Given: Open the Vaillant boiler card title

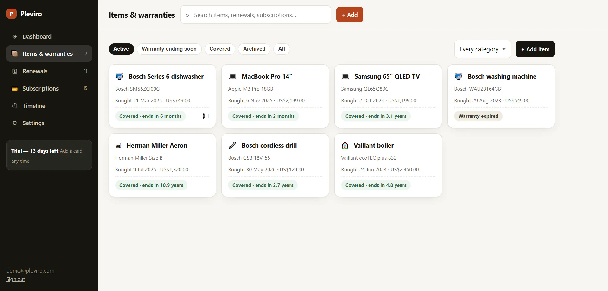Looking at the screenshot, I should (x=374, y=145).
